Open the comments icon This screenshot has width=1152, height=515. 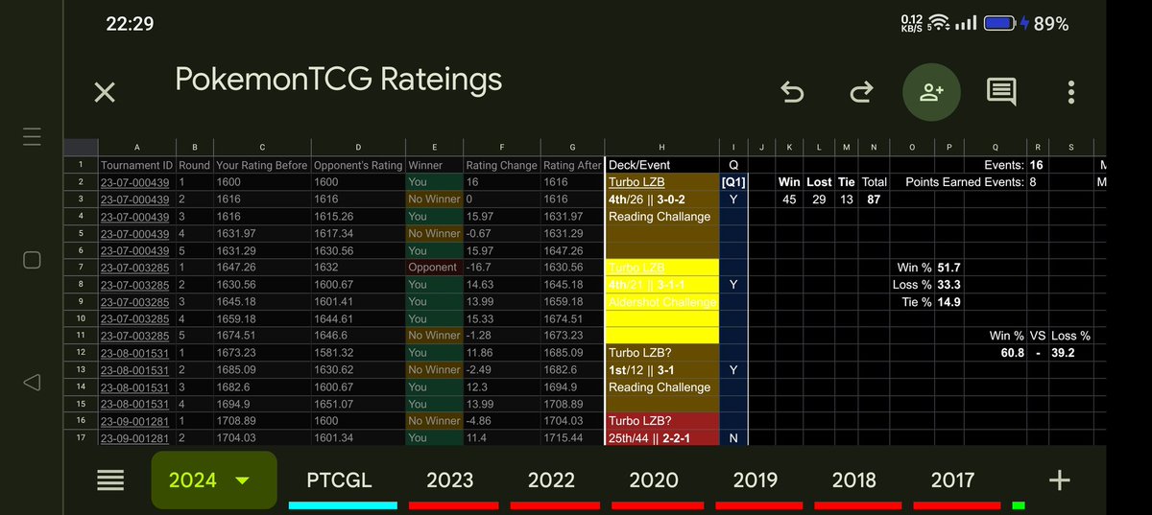1001,93
